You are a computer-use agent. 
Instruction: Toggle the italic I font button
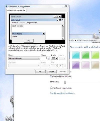pos(64,66)
